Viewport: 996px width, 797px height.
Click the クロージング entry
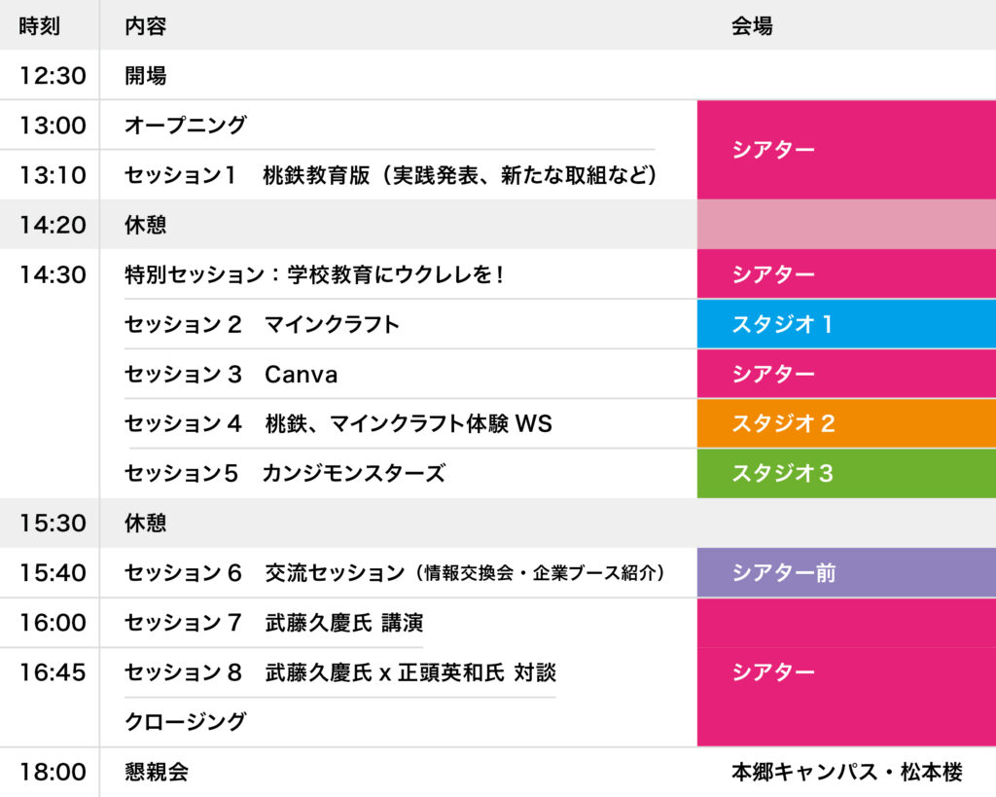[x=186, y=722]
